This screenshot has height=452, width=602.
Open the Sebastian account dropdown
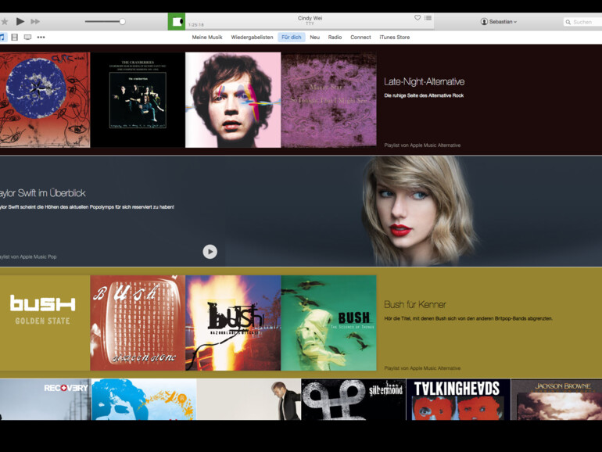498,22
